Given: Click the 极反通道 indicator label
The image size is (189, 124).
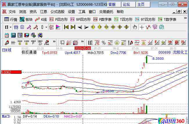Looking at the screenshot, I should pyautogui.click(x=29, y=52).
